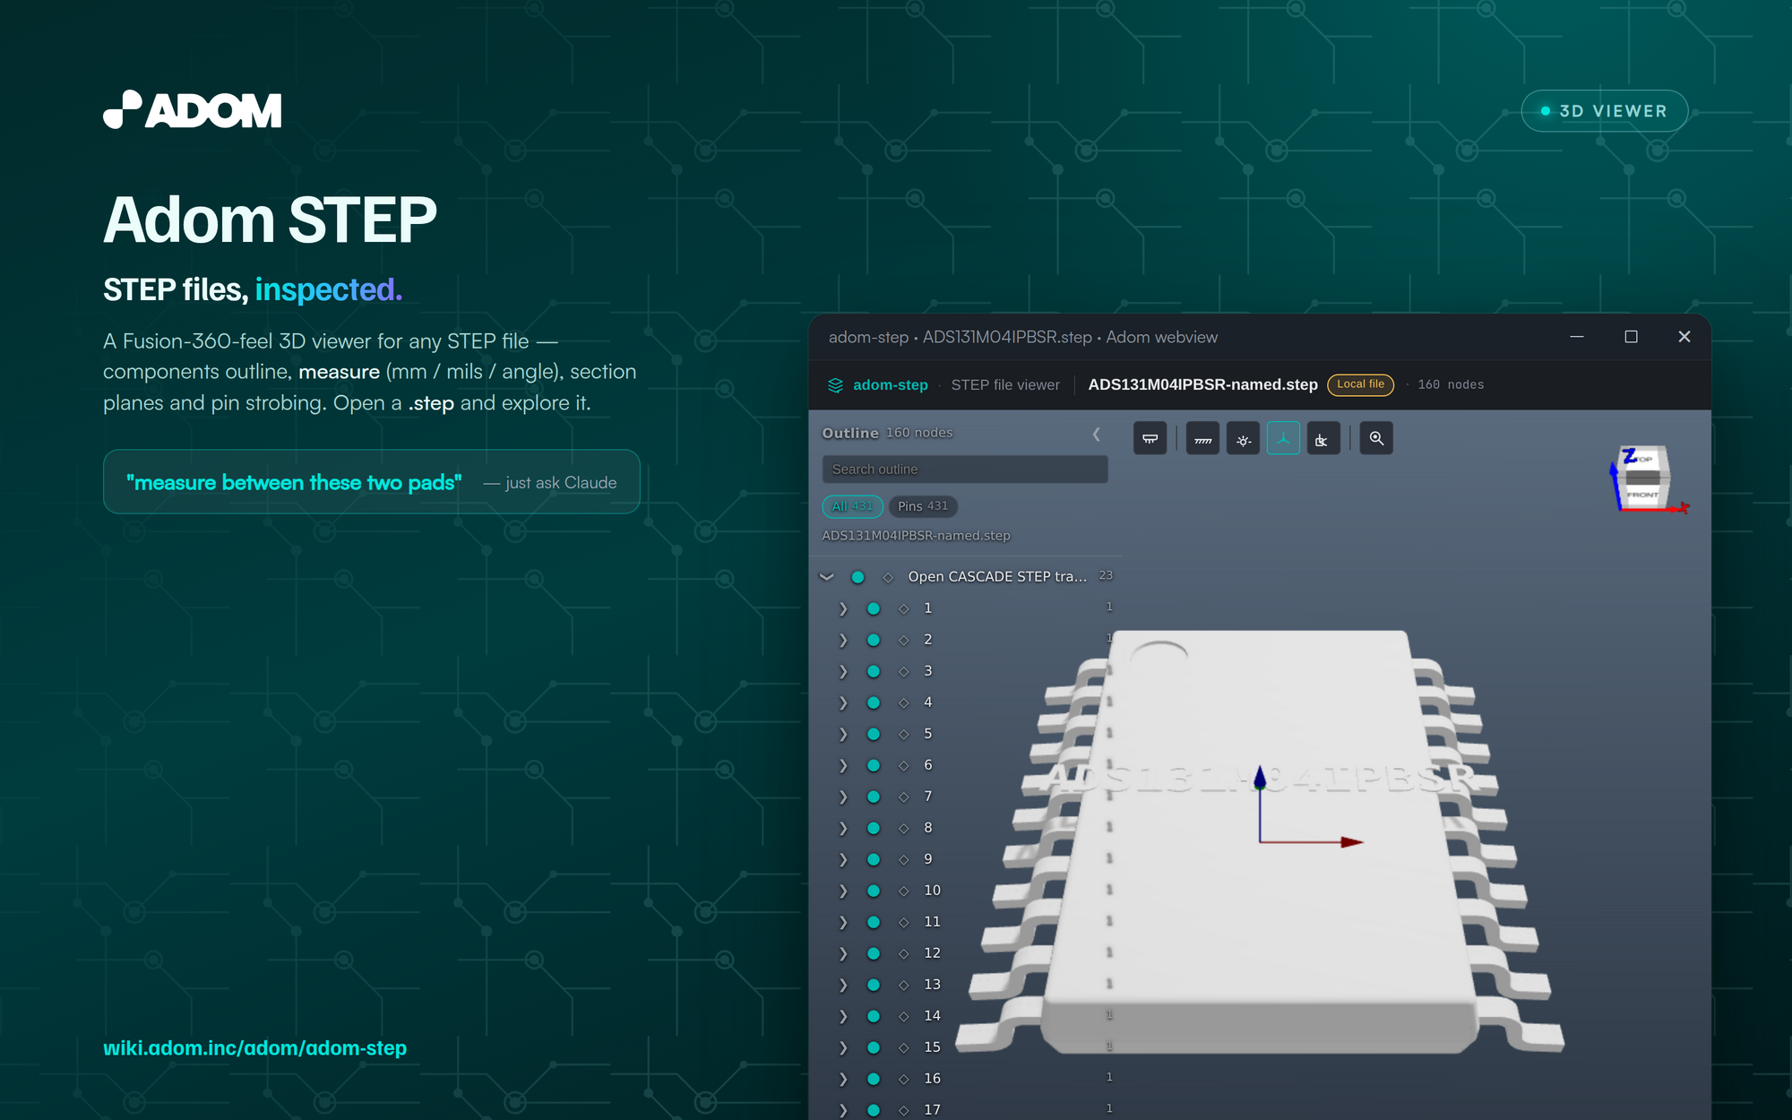The width and height of the screenshot is (1792, 1120).
Task: Select the measure ruler tool
Action: [x=1202, y=438]
